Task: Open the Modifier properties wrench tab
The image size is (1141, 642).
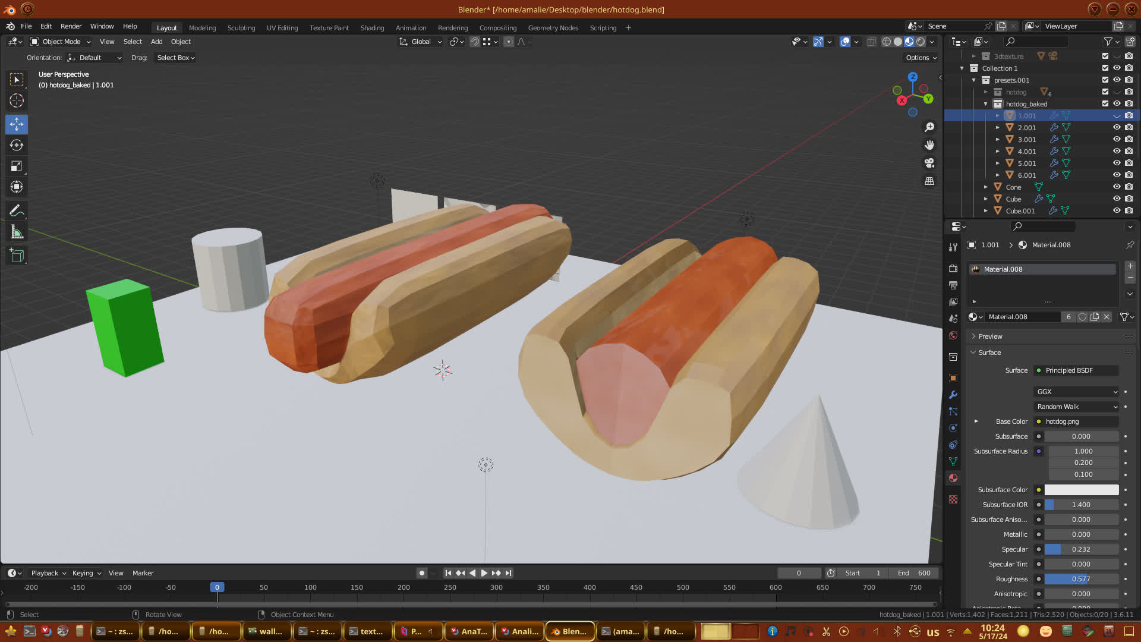Action: pyautogui.click(x=953, y=395)
